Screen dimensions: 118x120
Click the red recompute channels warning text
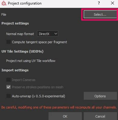click(x=59, y=107)
